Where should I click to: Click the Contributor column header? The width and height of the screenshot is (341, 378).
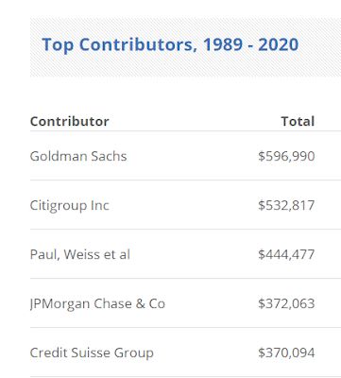click(x=69, y=121)
